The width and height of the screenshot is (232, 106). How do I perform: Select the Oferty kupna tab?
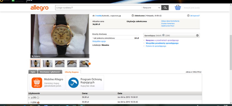point(72,72)
